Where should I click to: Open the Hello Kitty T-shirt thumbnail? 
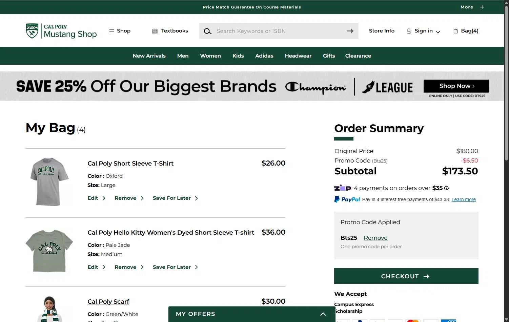[x=49, y=251]
